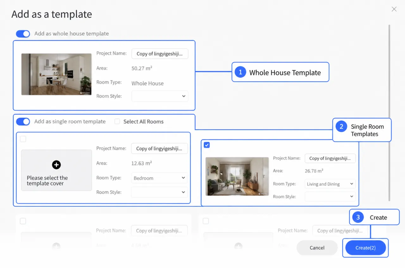Click the Create(2) button
Screen dimensions: 405x268
[x=365, y=248]
